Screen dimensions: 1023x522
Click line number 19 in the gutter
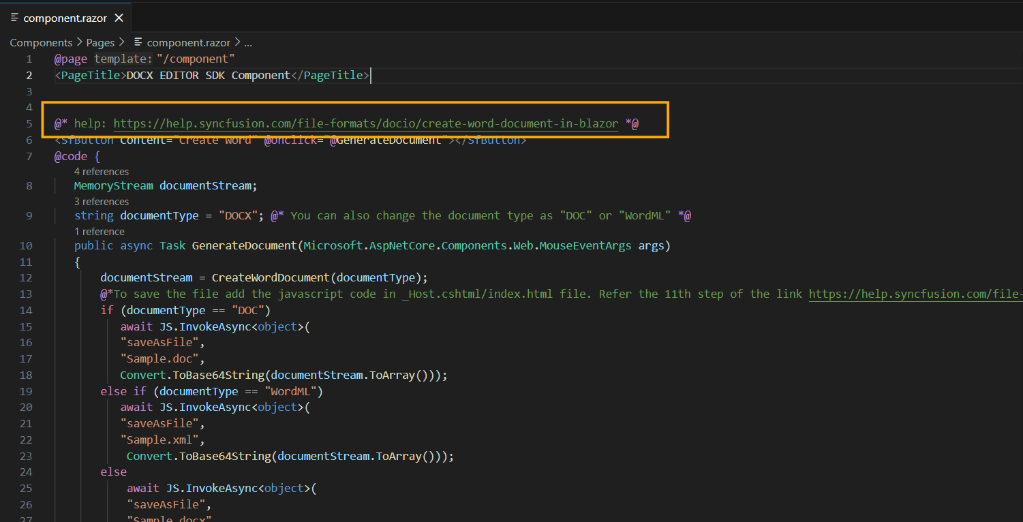click(26, 391)
